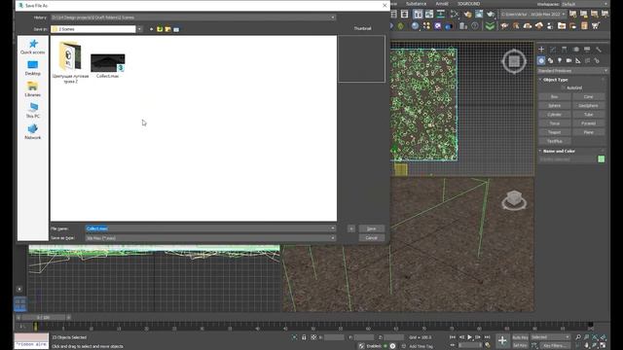Click Cancel button in the dialog
The height and width of the screenshot is (350, 623).
(371, 238)
